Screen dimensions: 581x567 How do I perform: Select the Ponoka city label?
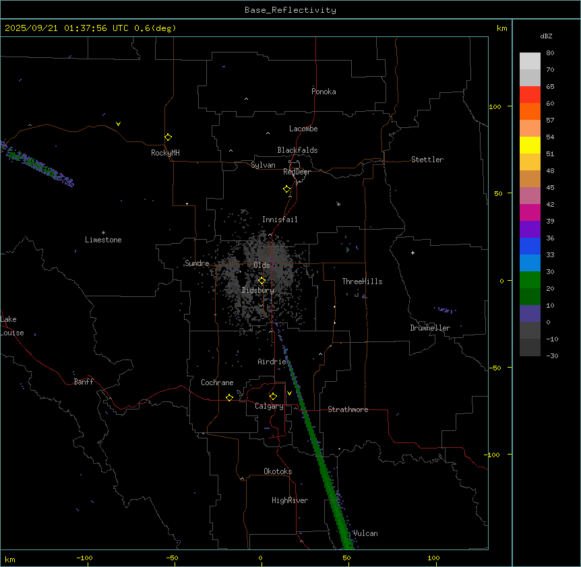click(324, 92)
